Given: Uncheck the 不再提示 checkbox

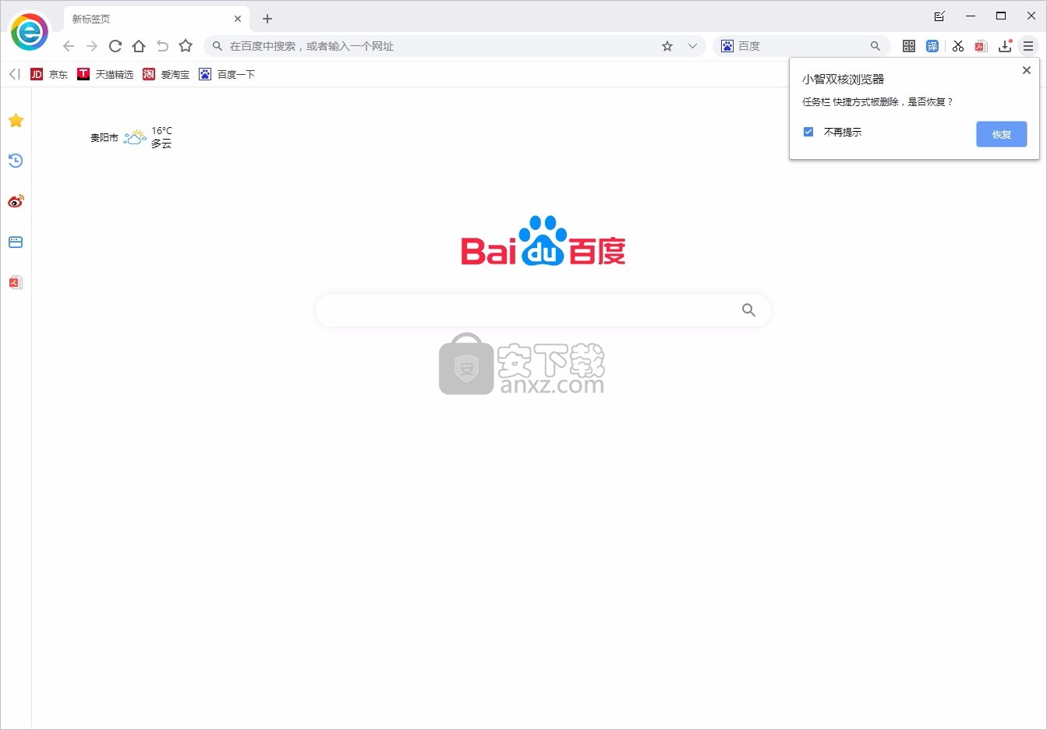Looking at the screenshot, I should (808, 132).
